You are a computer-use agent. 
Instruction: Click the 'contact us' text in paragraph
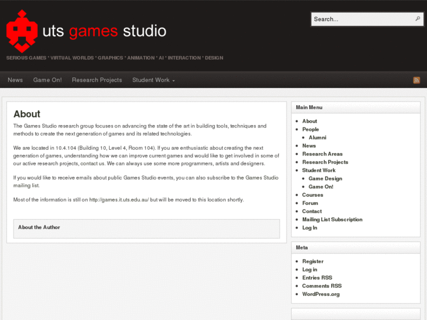pos(92,164)
